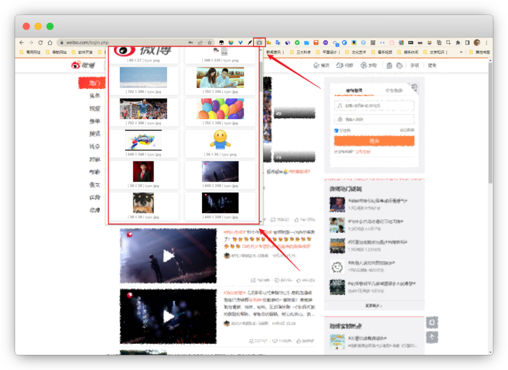Click the purple round extension icon

click(x=325, y=42)
